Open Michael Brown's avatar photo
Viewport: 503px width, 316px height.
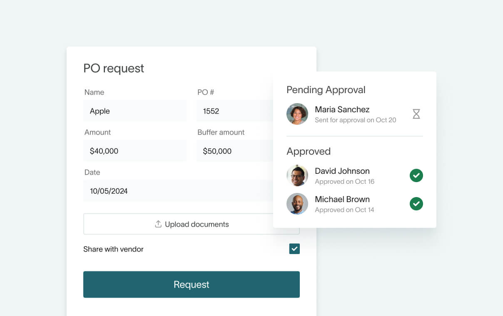tap(297, 204)
